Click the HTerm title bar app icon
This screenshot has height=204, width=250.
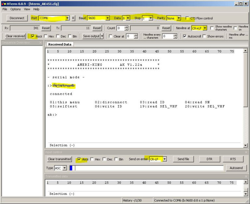(x=4, y=4)
